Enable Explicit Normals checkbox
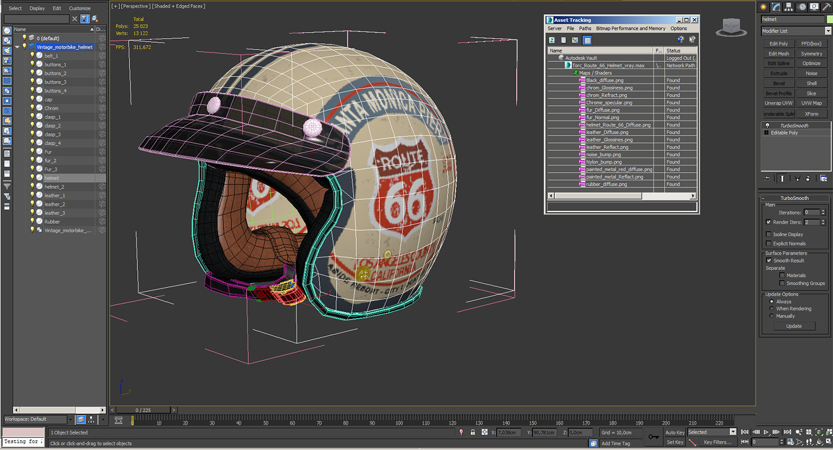 (x=769, y=244)
